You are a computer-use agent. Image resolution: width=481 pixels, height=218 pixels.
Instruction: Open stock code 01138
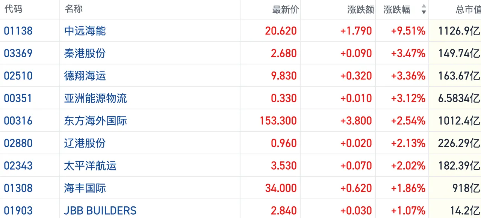coord(18,31)
